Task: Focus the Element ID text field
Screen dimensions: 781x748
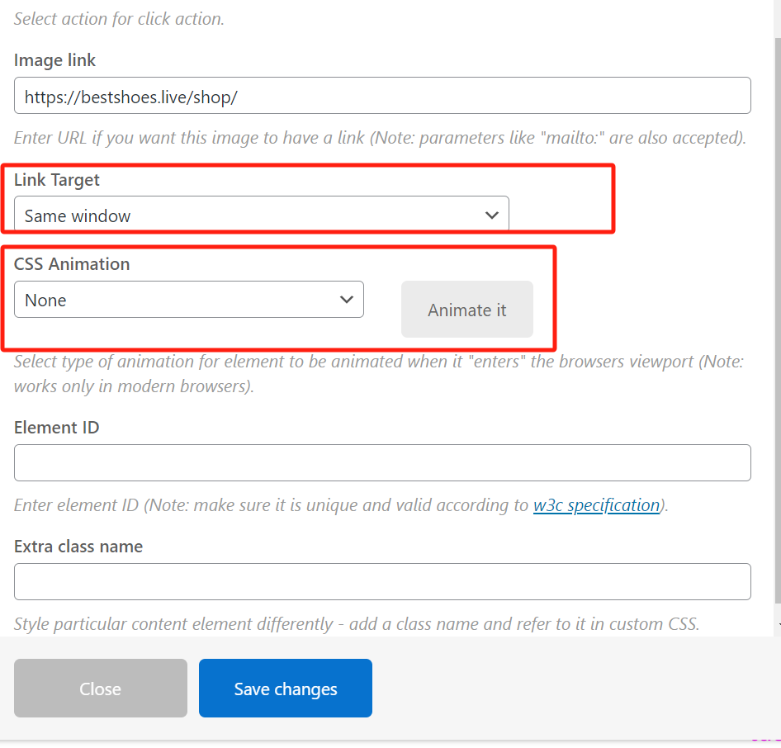Action: click(381, 463)
